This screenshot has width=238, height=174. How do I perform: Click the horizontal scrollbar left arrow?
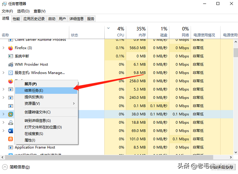(2, 157)
